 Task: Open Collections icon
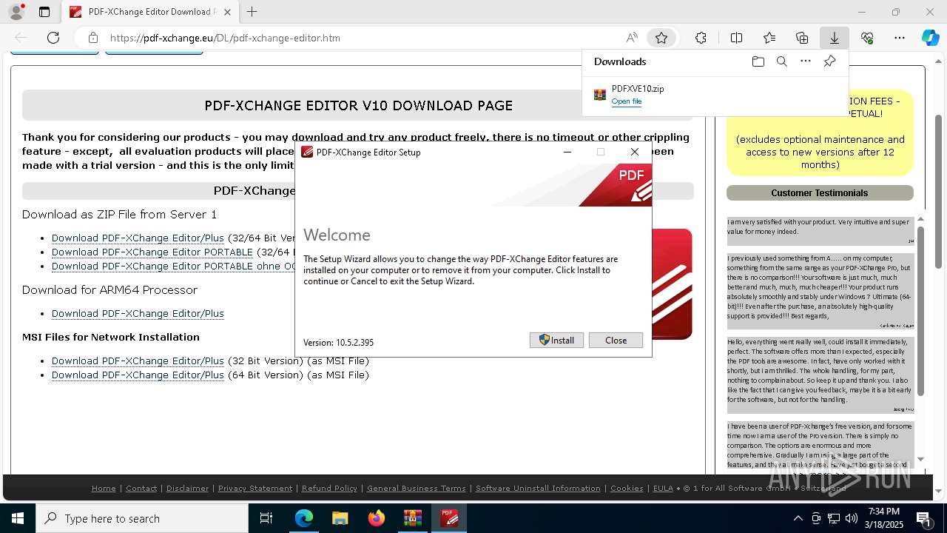[802, 38]
